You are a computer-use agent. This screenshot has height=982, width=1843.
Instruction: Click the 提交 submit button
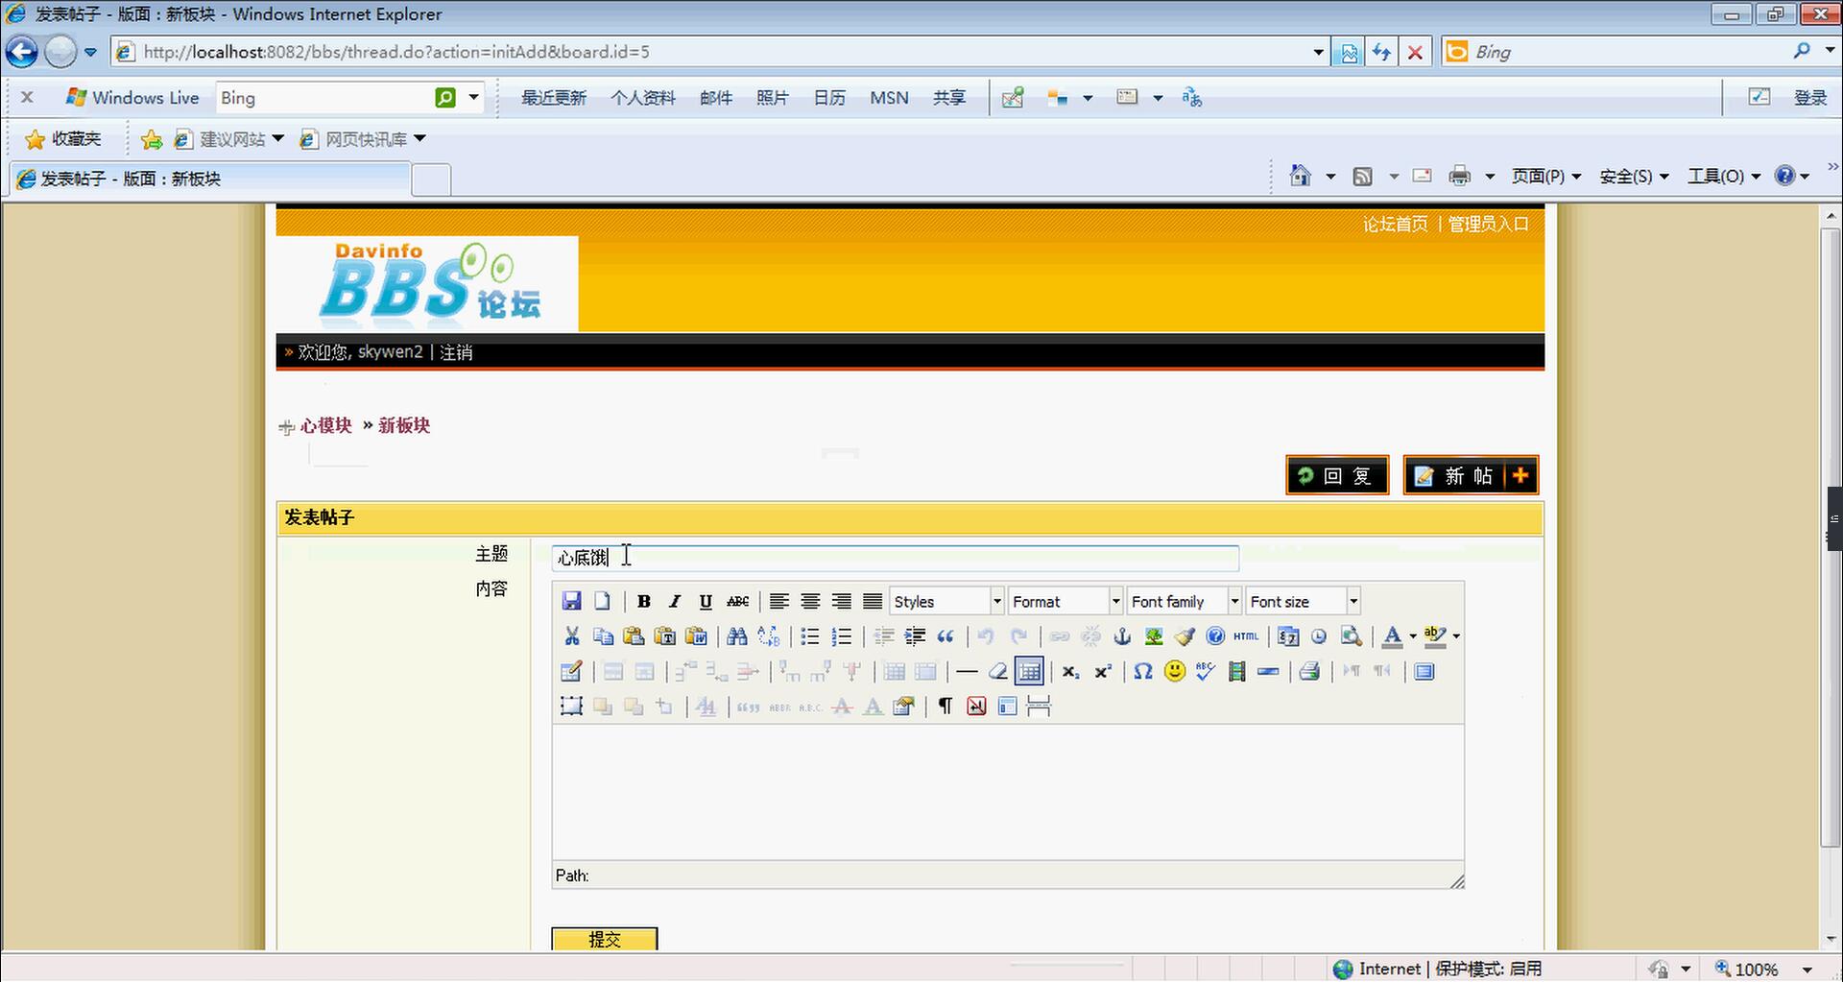tap(605, 939)
